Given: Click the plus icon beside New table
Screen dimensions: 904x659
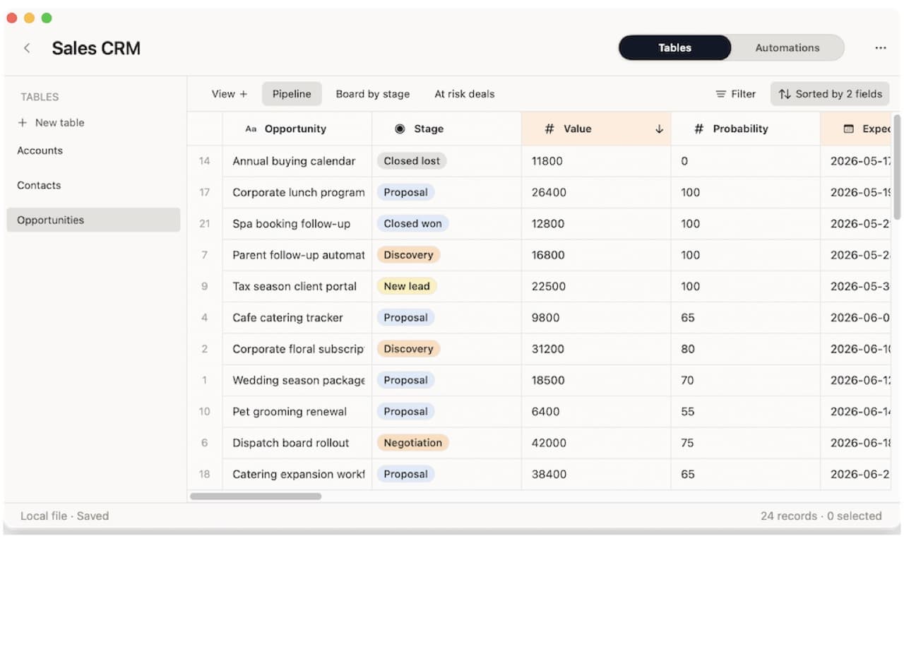Looking at the screenshot, I should tap(22, 123).
